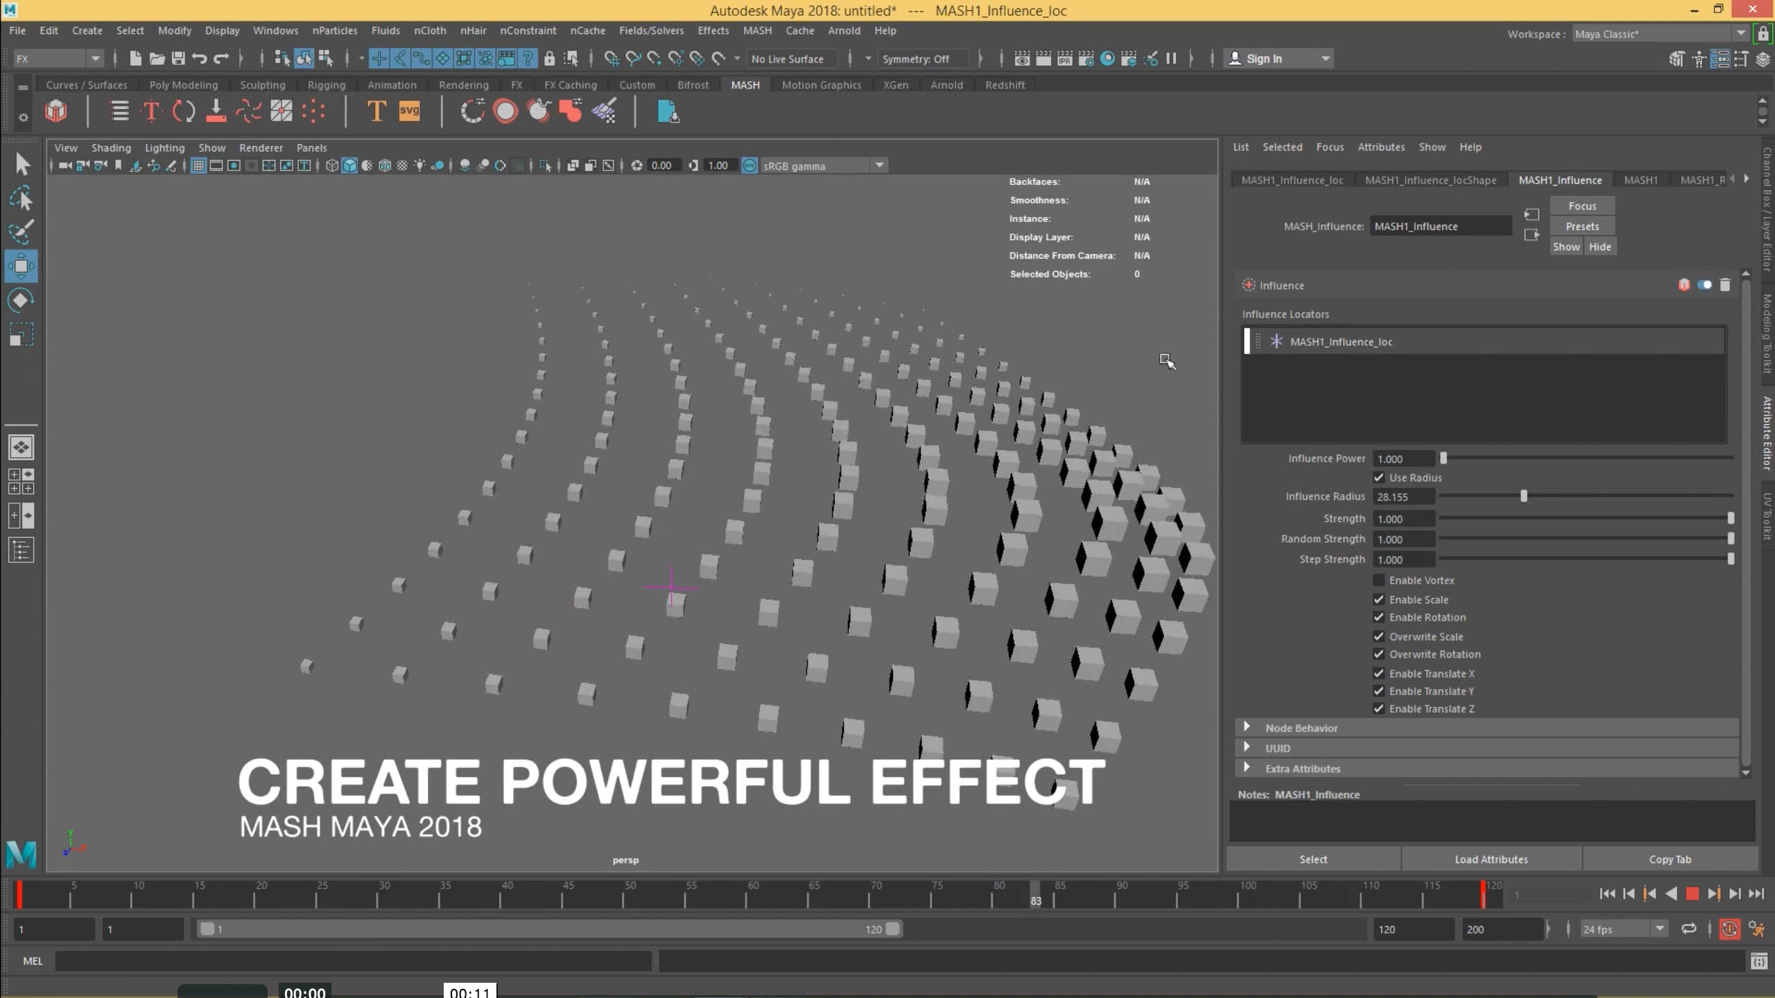This screenshot has height=998, width=1775.
Task: Disable Overwrite Rotation checkbox
Action: pyautogui.click(x=1378, y=654)
